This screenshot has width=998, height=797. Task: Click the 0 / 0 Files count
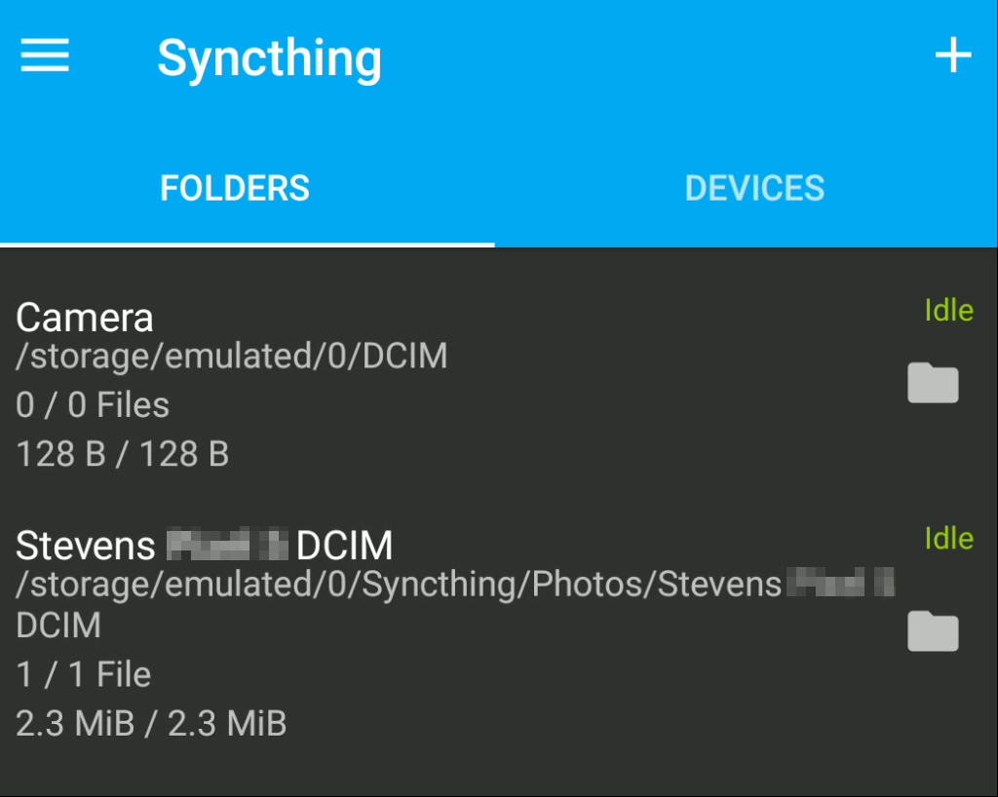(x=93, y=405)
